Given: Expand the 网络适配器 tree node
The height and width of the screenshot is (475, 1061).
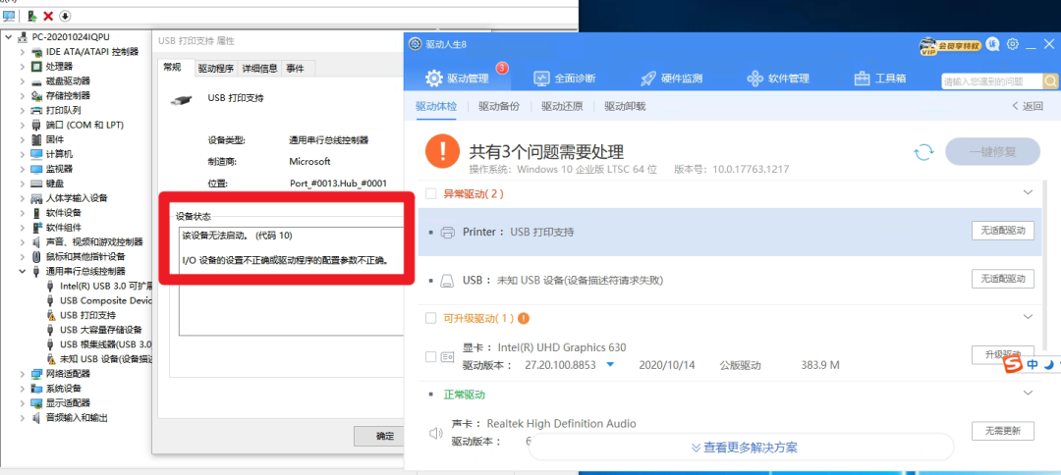Looking at the screenshot, I should click(x=23, y=374).
